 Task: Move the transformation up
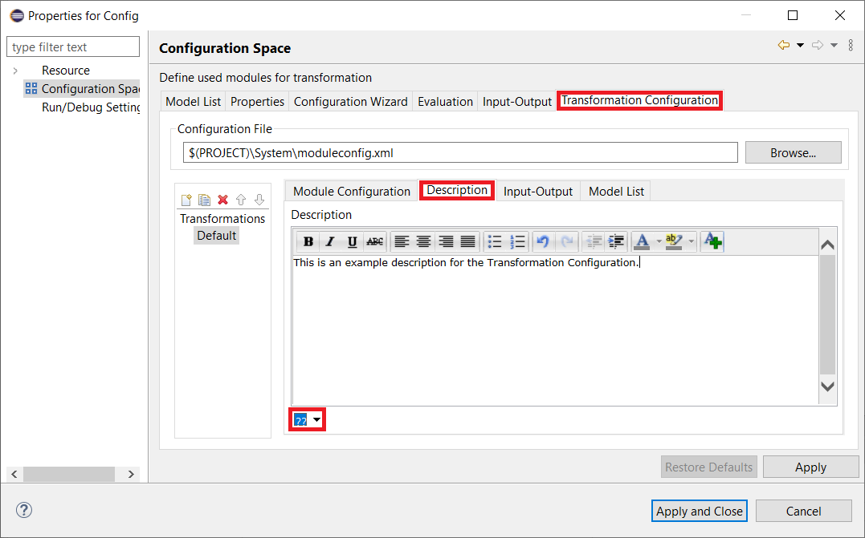(242, 199)
